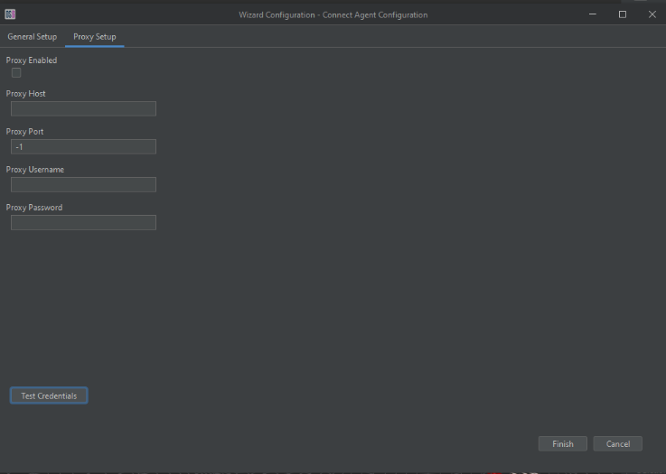Focus the Proxy Host input field

click(x=83, y=108)
